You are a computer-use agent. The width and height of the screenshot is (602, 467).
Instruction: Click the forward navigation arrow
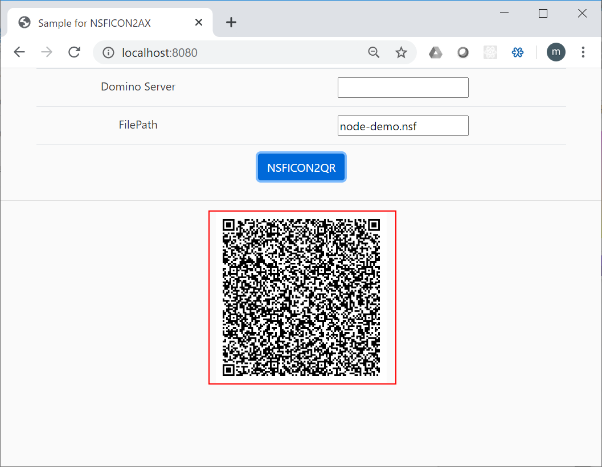[x=47, y=52]
